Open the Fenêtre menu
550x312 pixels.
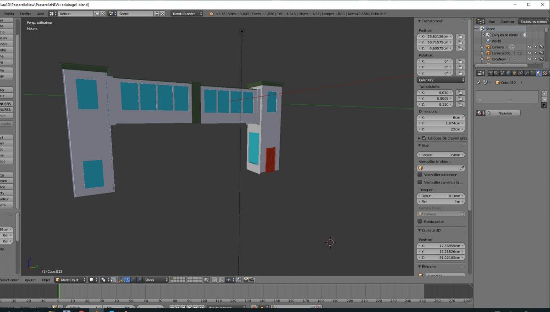[26, 14]
